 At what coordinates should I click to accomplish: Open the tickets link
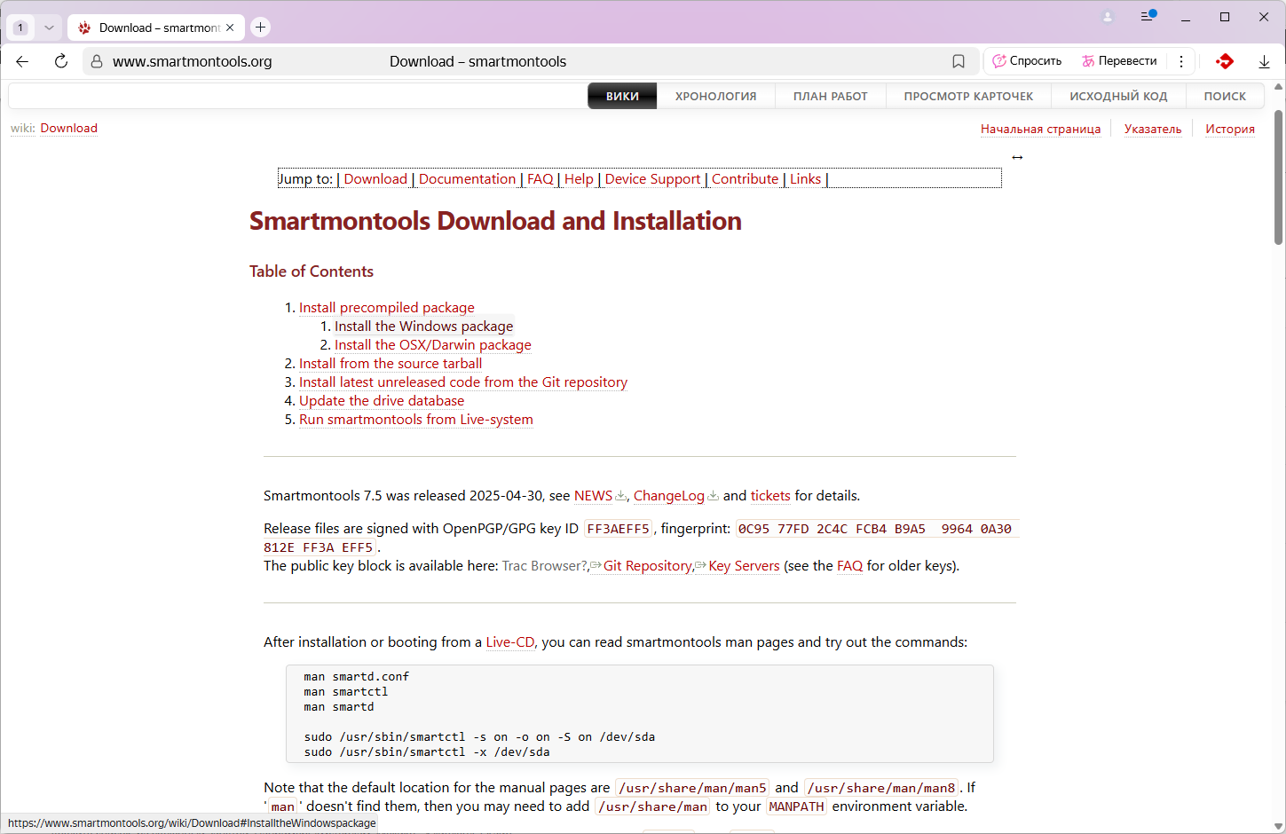770,496
